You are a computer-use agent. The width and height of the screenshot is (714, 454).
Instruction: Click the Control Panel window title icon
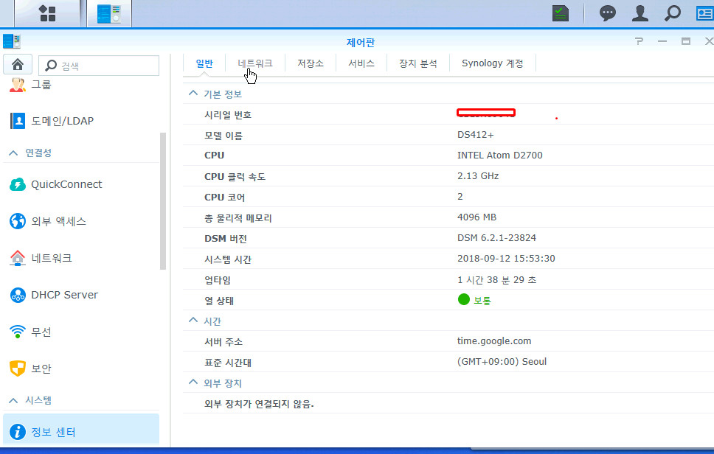tap(12, 41)
